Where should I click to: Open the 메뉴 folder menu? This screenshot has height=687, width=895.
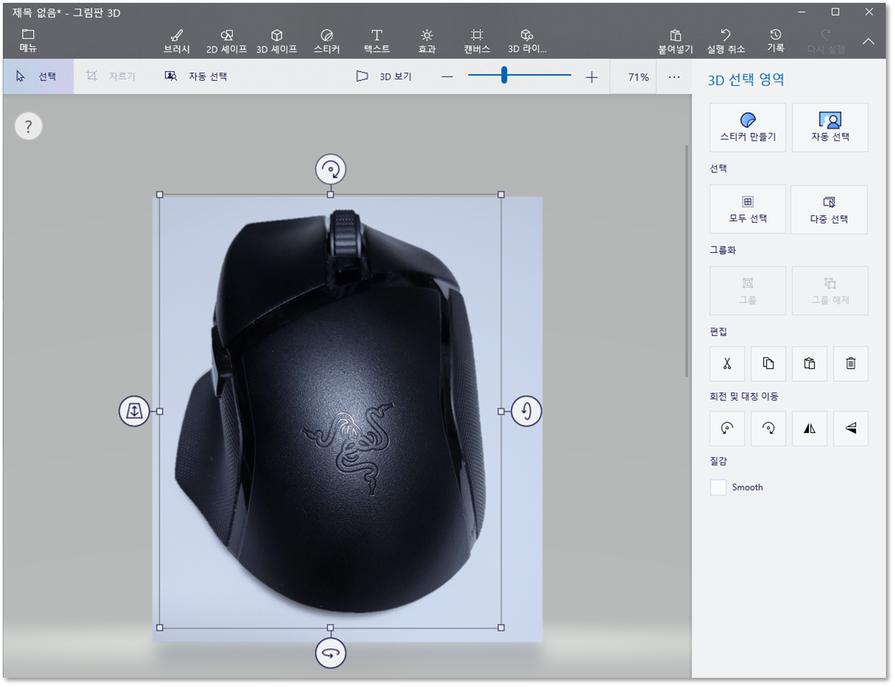click(x=28, y=41)
